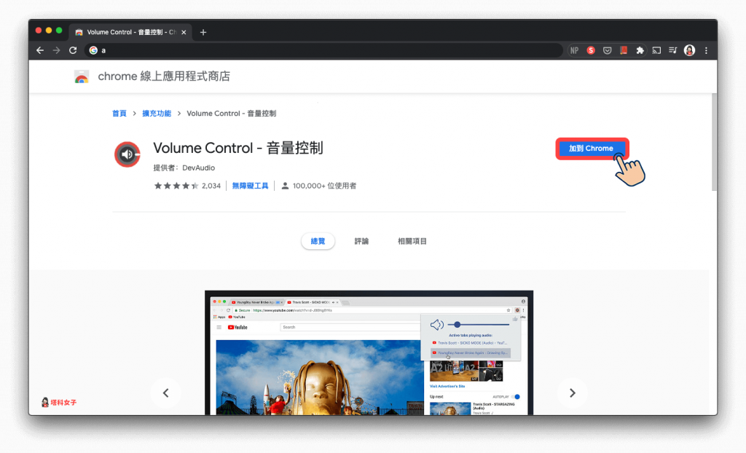Image resolution: width=746 pixels, height=453 pixels.
Task: Click the extension preview screenshot
Action: pos(369,352)
